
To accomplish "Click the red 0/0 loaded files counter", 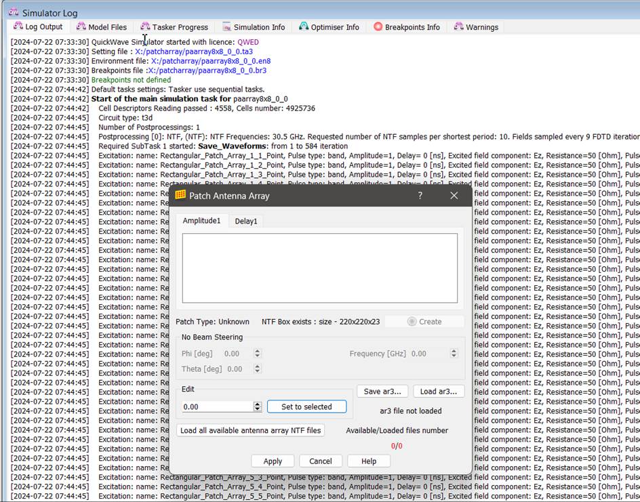I will click(397, 446).
